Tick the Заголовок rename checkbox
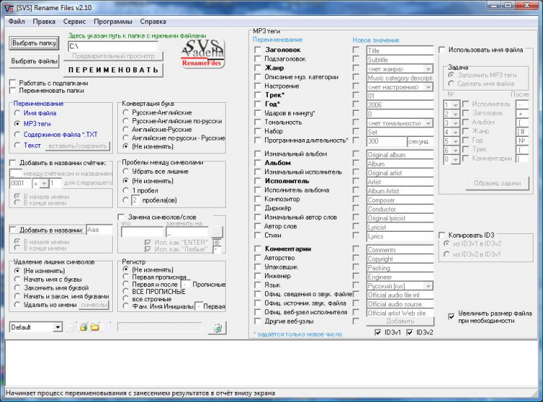Image resolution: width=543 pixels, height=402 pixels. click(x=258, y=50)
